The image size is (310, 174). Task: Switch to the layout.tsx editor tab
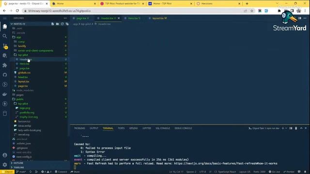pos(158,18)
